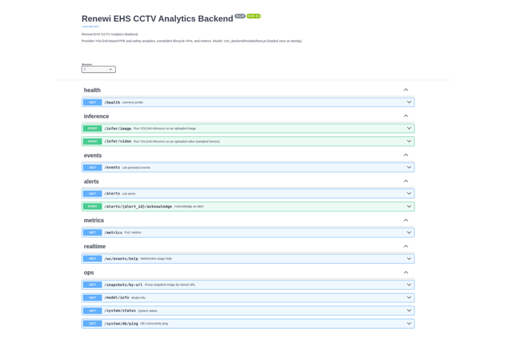
Task: Click GET badge for /snapshots/by-url
Action: [93, 285]
